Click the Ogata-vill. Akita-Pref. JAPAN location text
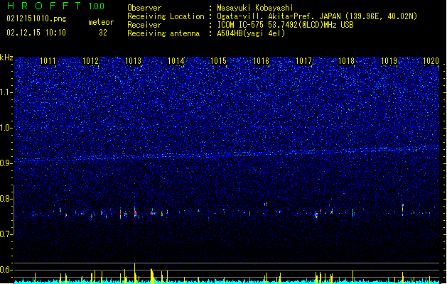The image size is (447, 284). tap(317, 16)
